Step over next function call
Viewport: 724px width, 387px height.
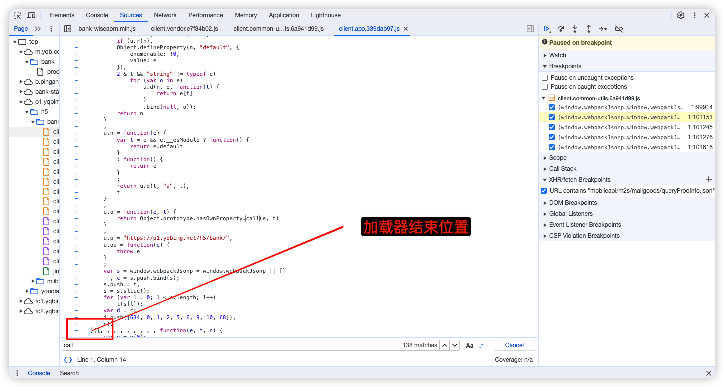point(561,29)
